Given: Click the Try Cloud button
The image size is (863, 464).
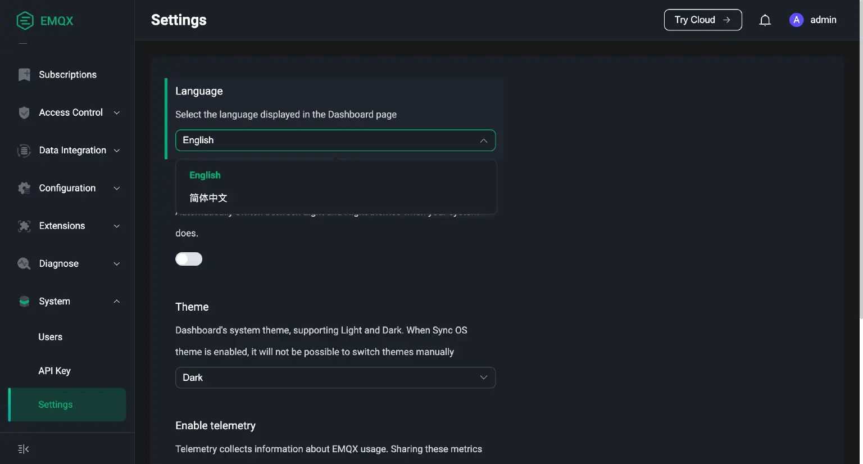Looking at the screenshot, I should tap(702, 20).
